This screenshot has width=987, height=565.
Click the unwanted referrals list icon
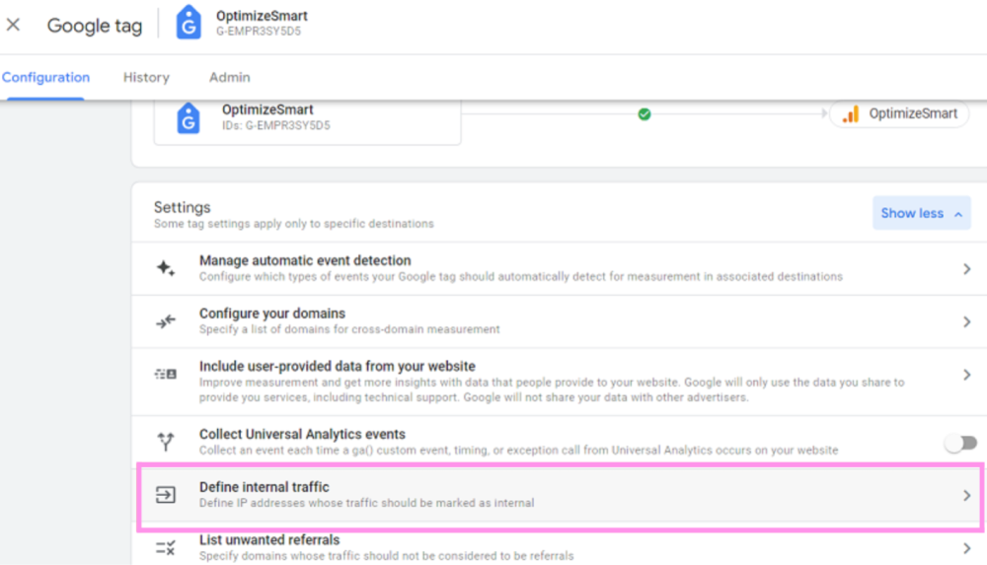pos(166,548)
